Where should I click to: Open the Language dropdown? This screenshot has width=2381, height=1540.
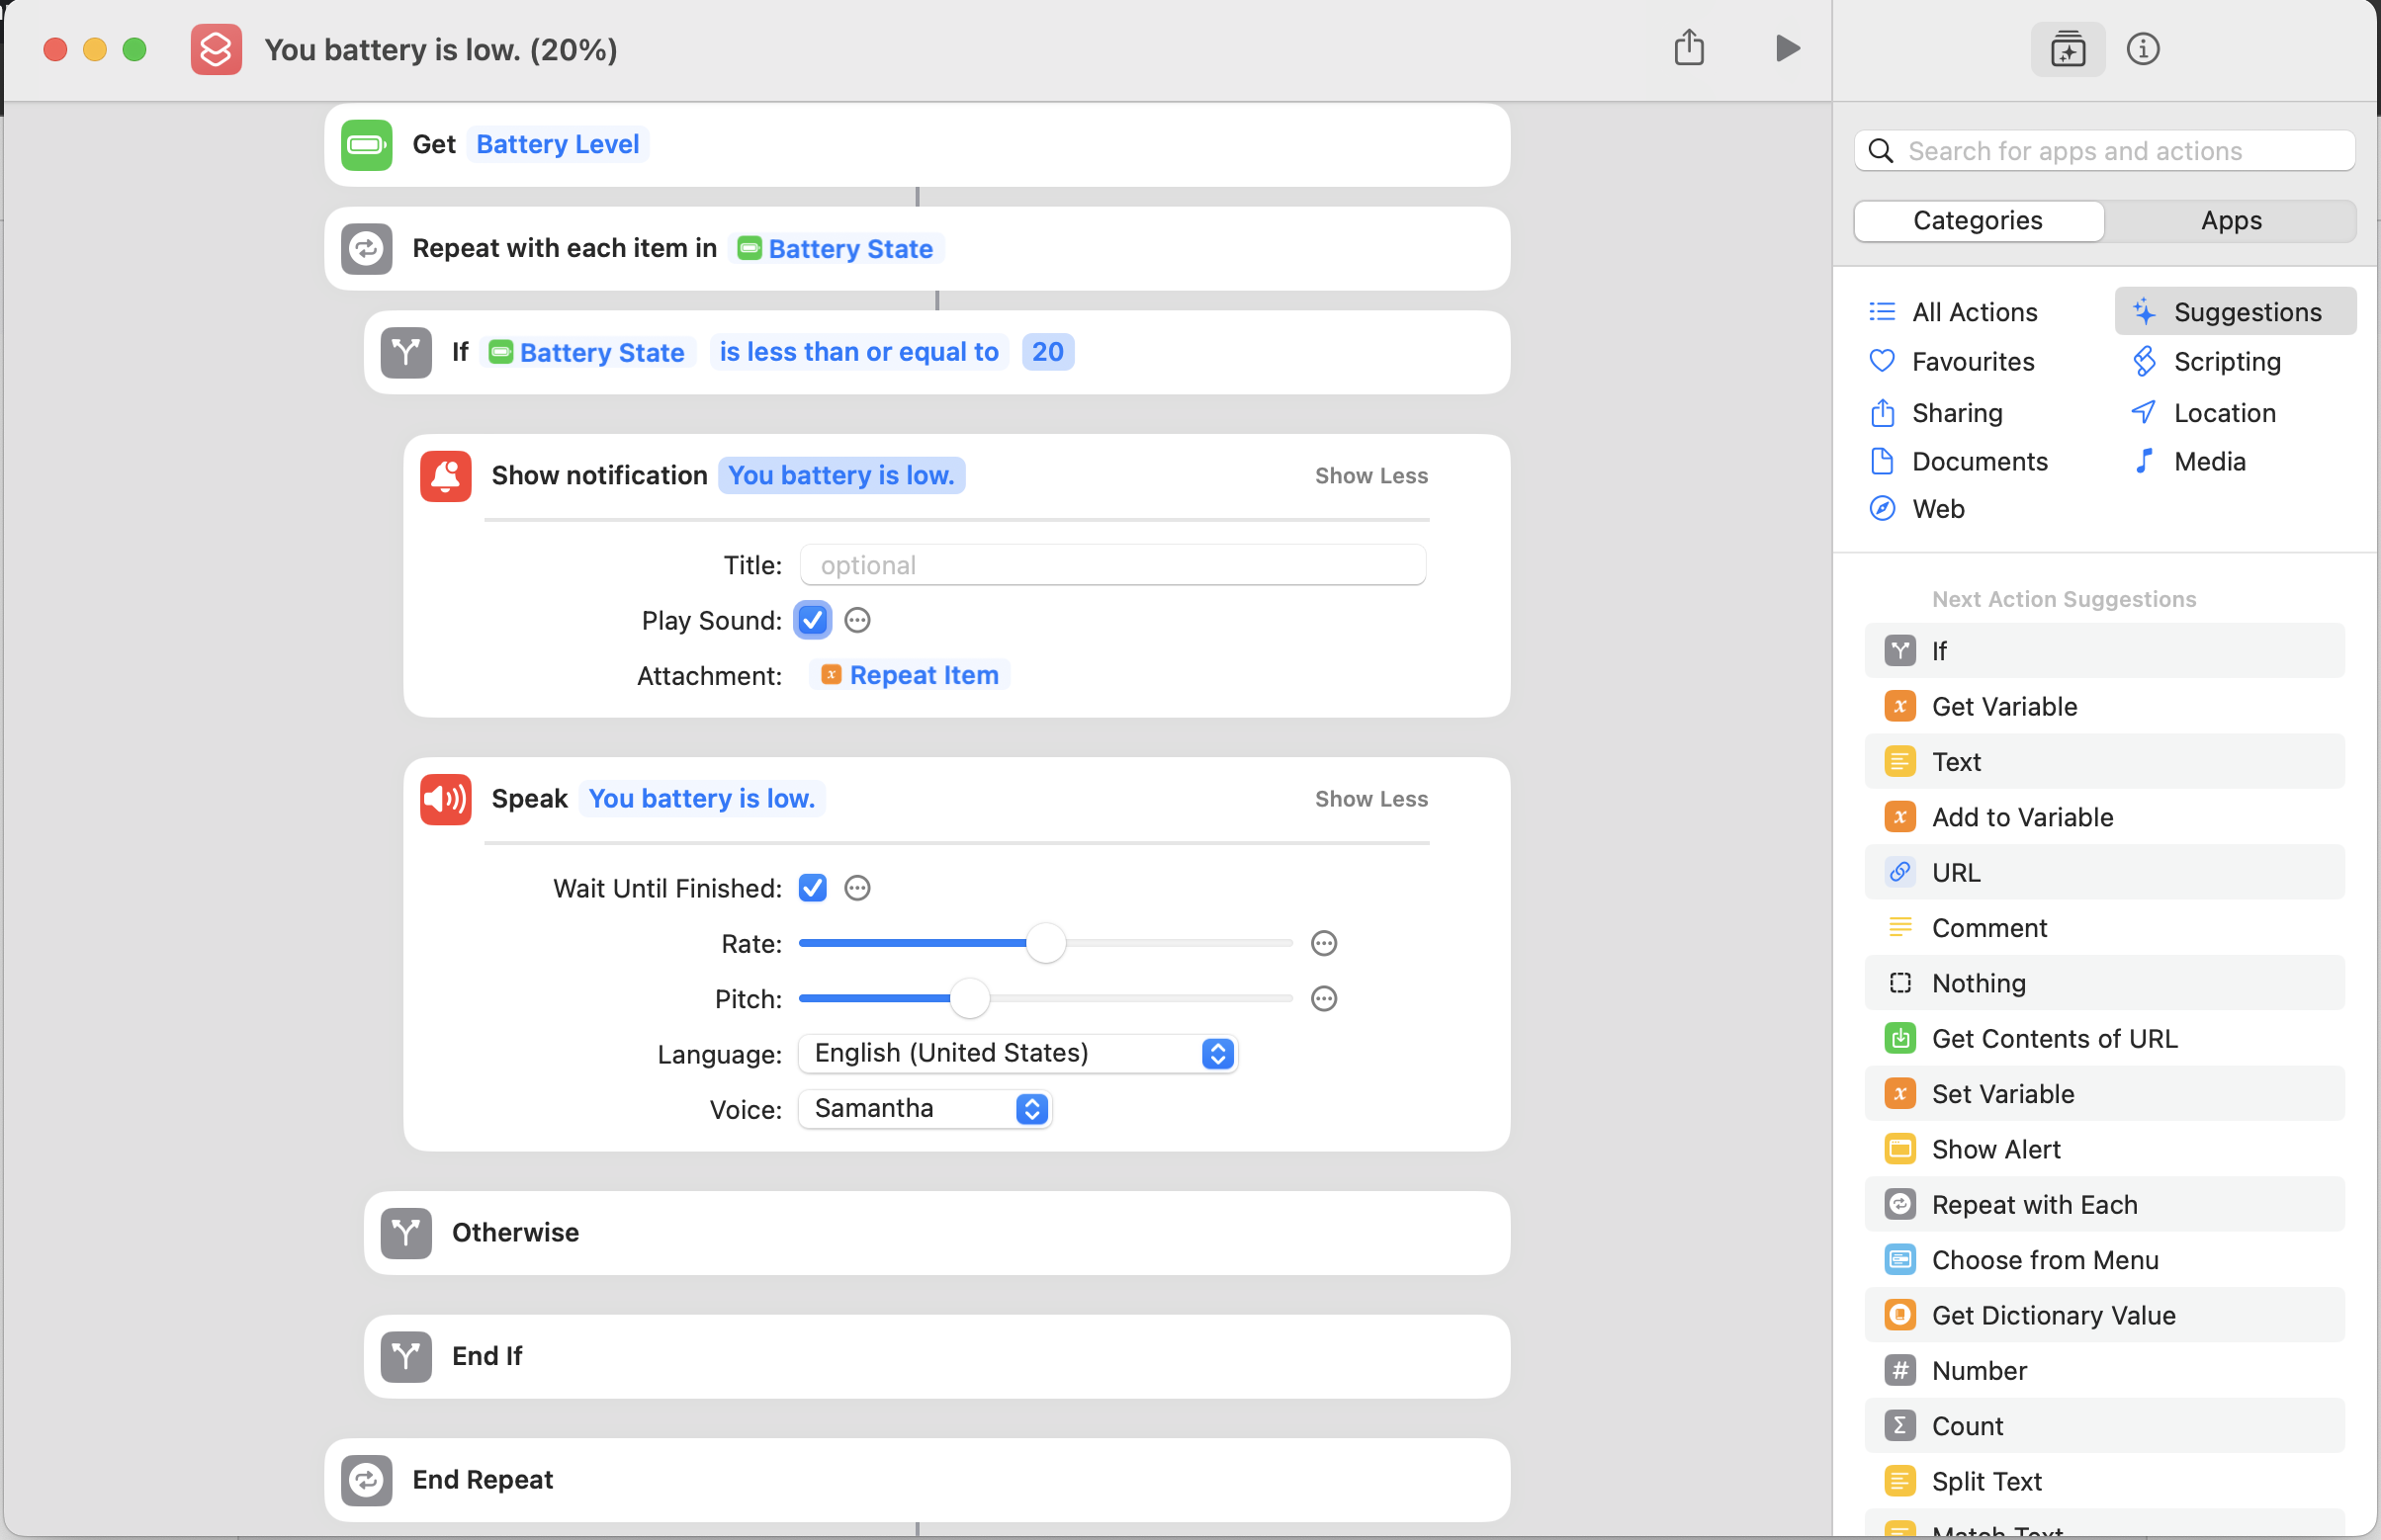coord(1016,1053)
